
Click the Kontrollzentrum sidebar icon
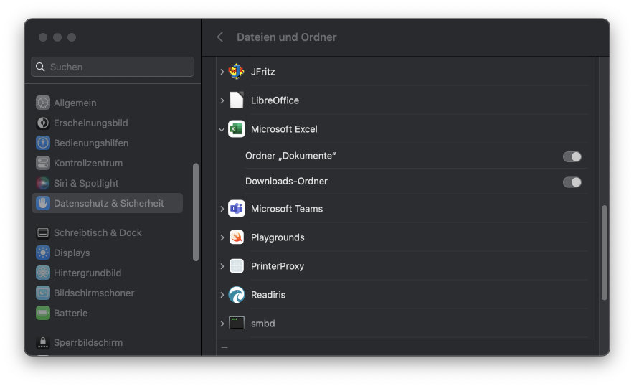(x=43, y=163)
